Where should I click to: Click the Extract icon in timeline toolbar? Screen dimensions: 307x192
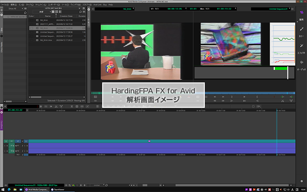coord(61,107)
